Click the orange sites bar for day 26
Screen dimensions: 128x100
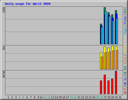pos(102,63)
